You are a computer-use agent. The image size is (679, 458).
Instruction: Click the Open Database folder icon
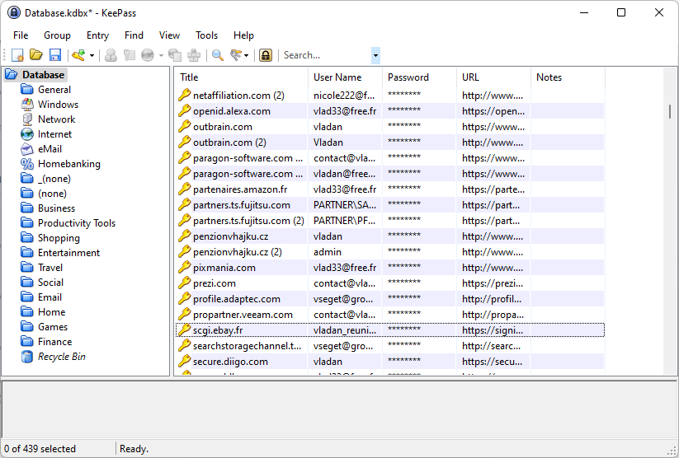36,55
